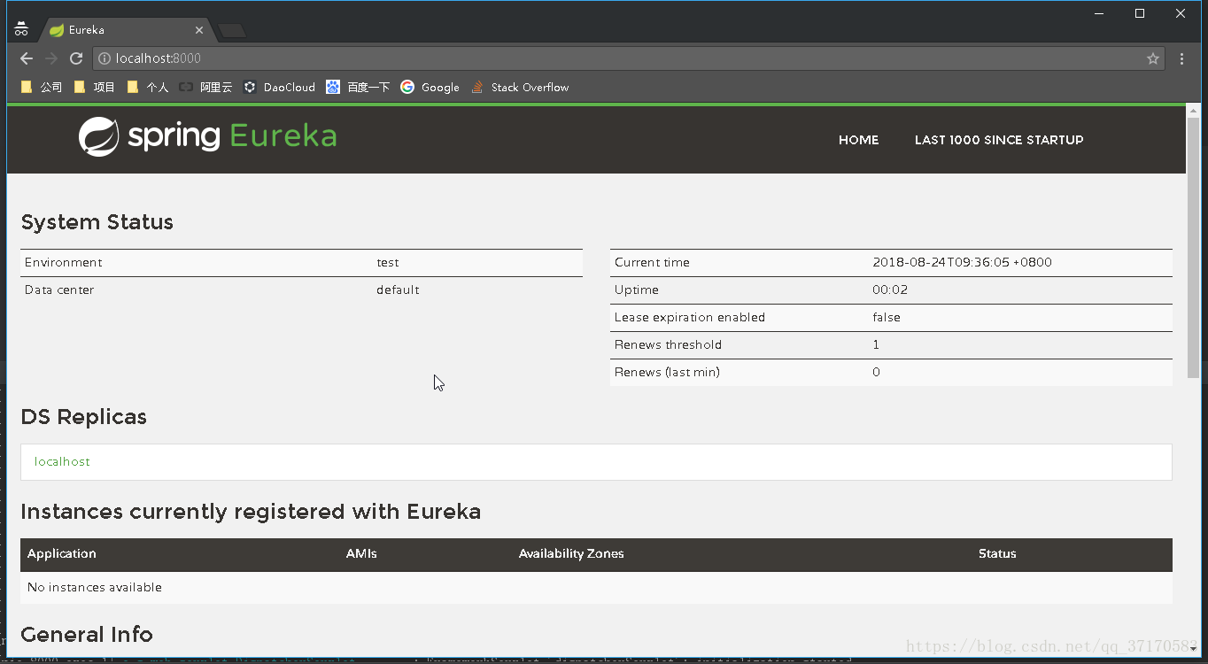
Task: Click the spring Eureka title text
Action: pyautogui.click(x=232, y=136)
